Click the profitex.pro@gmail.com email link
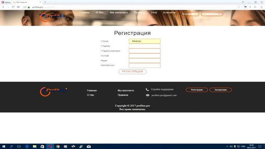The width and height of the screenshot is (265, 149). (164, 95)
